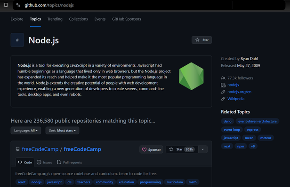Open the teachers topic tag
This screenshot has height=187, width=290.
(84, 182)
